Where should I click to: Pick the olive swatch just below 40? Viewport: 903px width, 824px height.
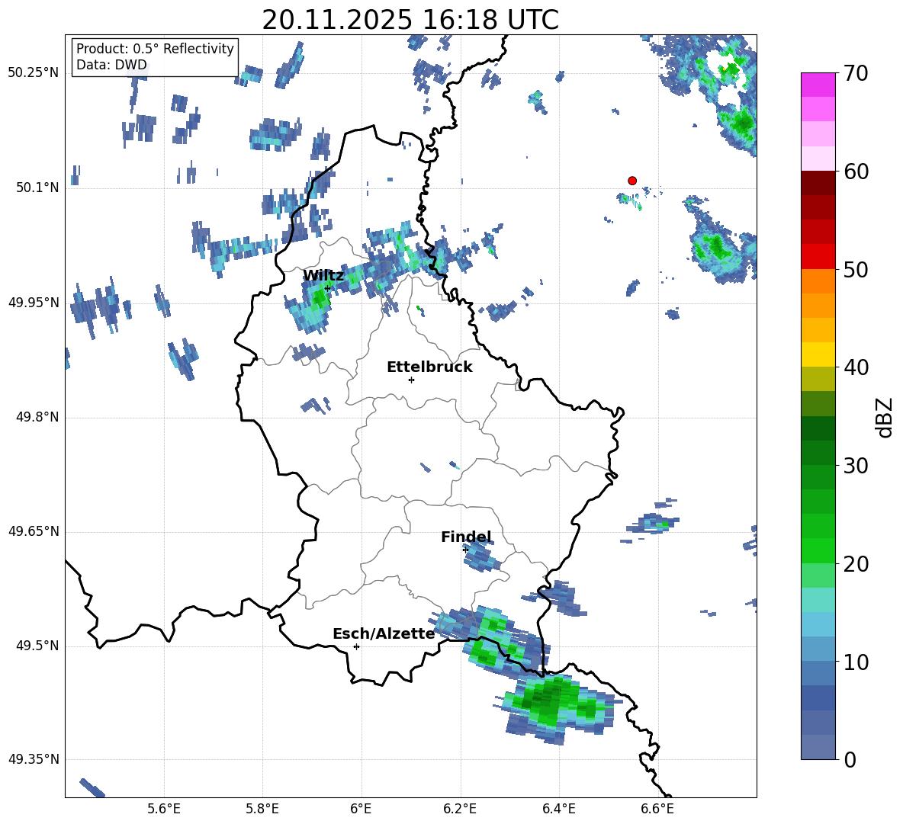tap(818, 379)
